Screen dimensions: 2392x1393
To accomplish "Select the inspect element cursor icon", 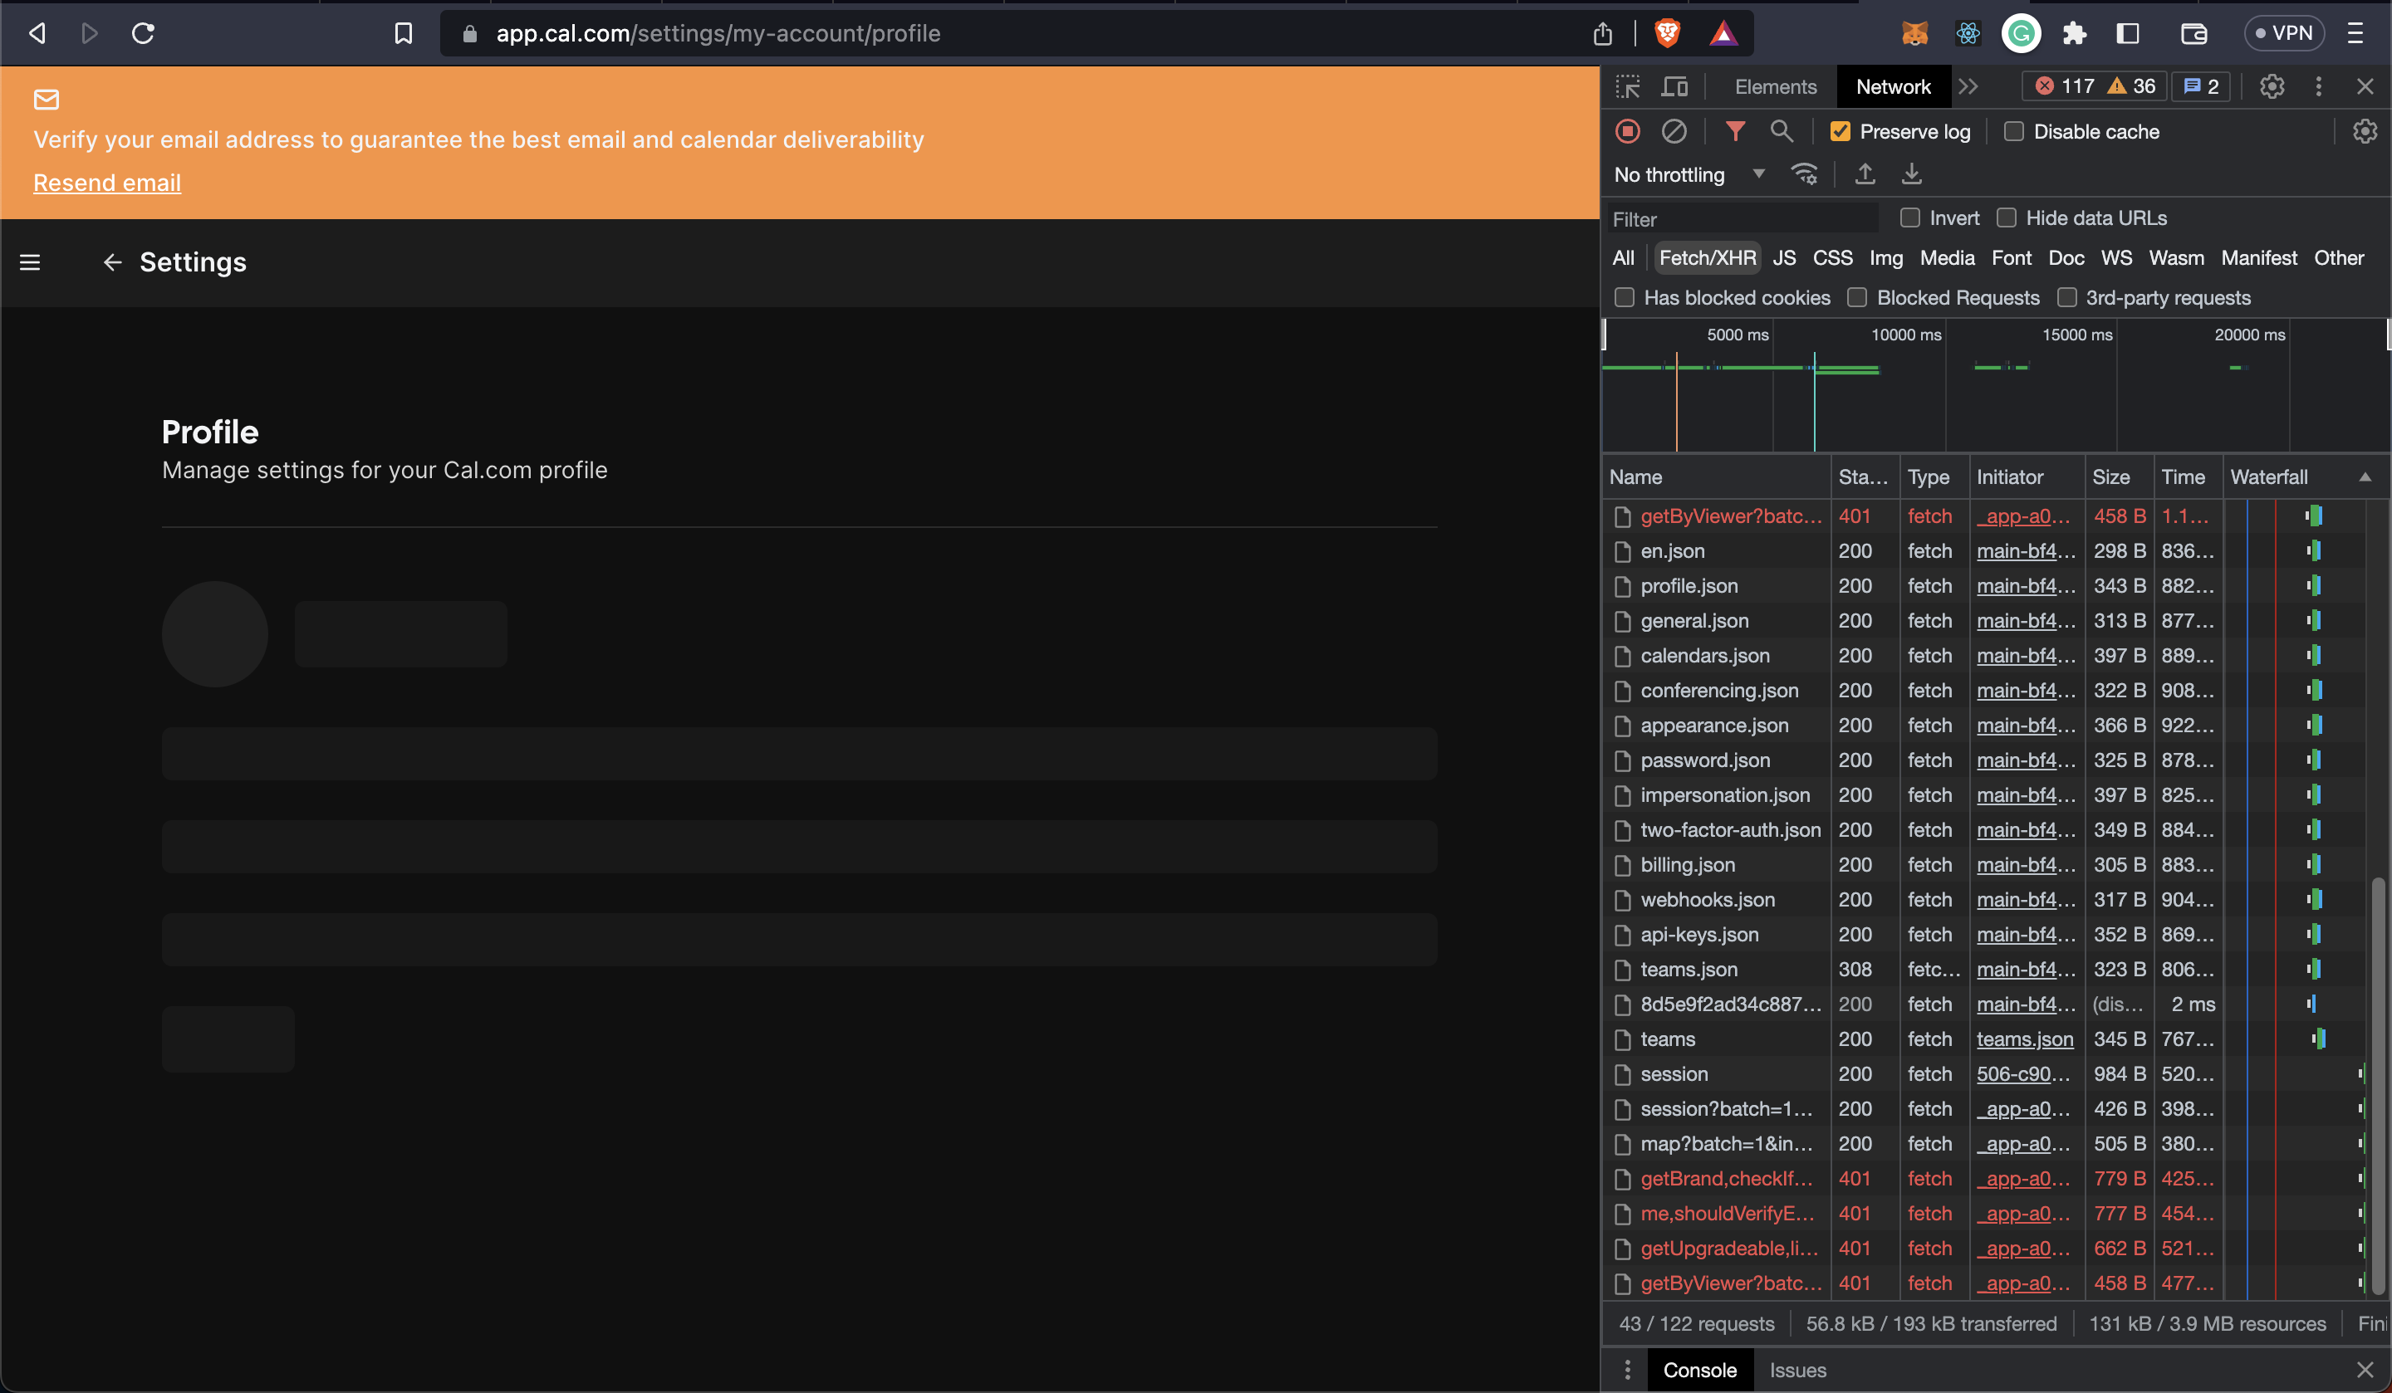I will [x=1627, y=86].
